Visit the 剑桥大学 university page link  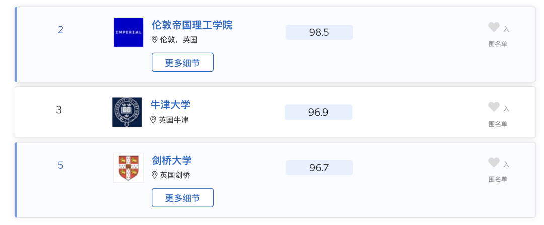click(x=172, y=160)
